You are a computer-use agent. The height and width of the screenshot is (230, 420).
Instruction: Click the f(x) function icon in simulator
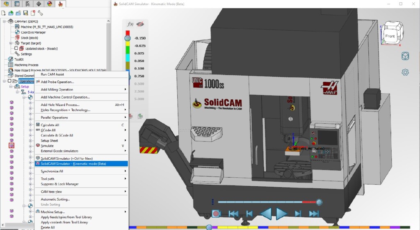tap(130, 24)
